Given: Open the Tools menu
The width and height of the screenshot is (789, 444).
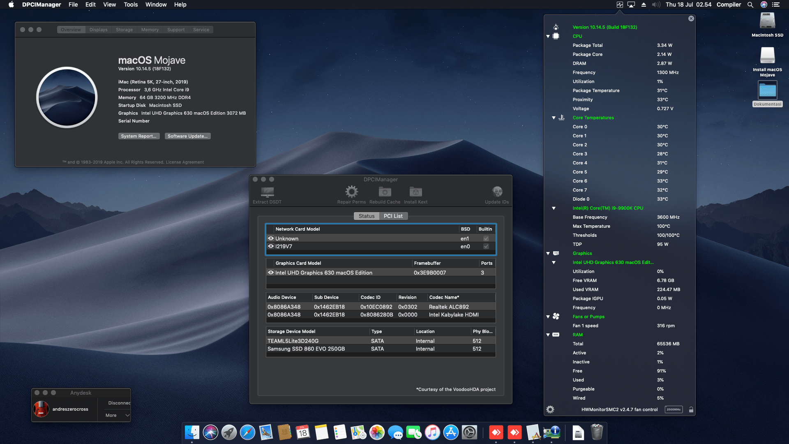Looking at the screenshot, I should click(x=131, y=5).
